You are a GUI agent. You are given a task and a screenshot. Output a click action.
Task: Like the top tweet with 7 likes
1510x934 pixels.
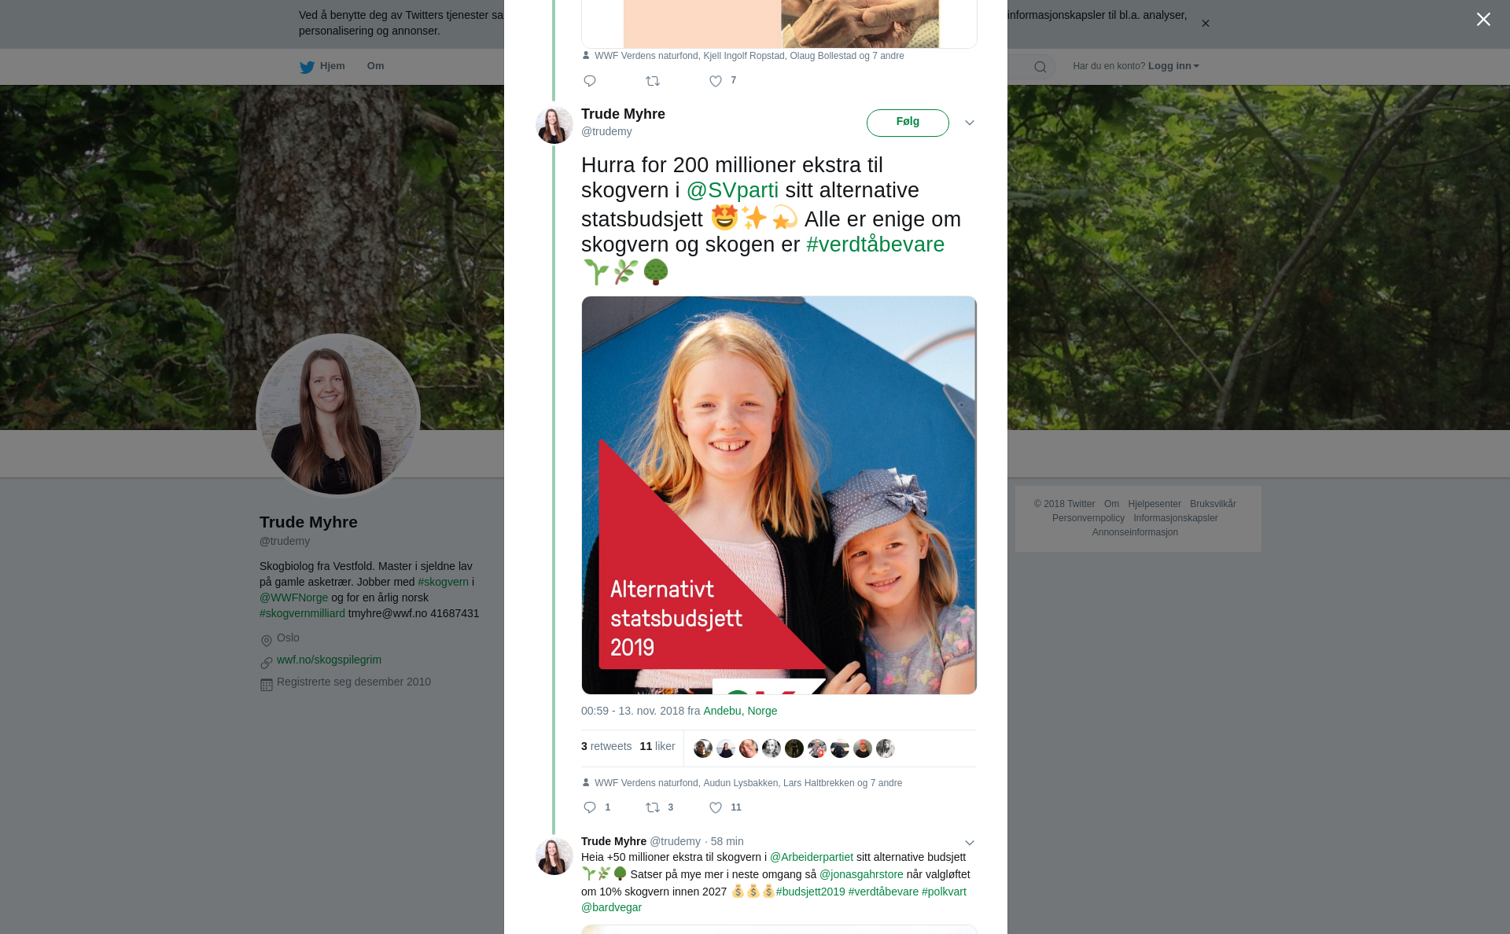point(716,81)
